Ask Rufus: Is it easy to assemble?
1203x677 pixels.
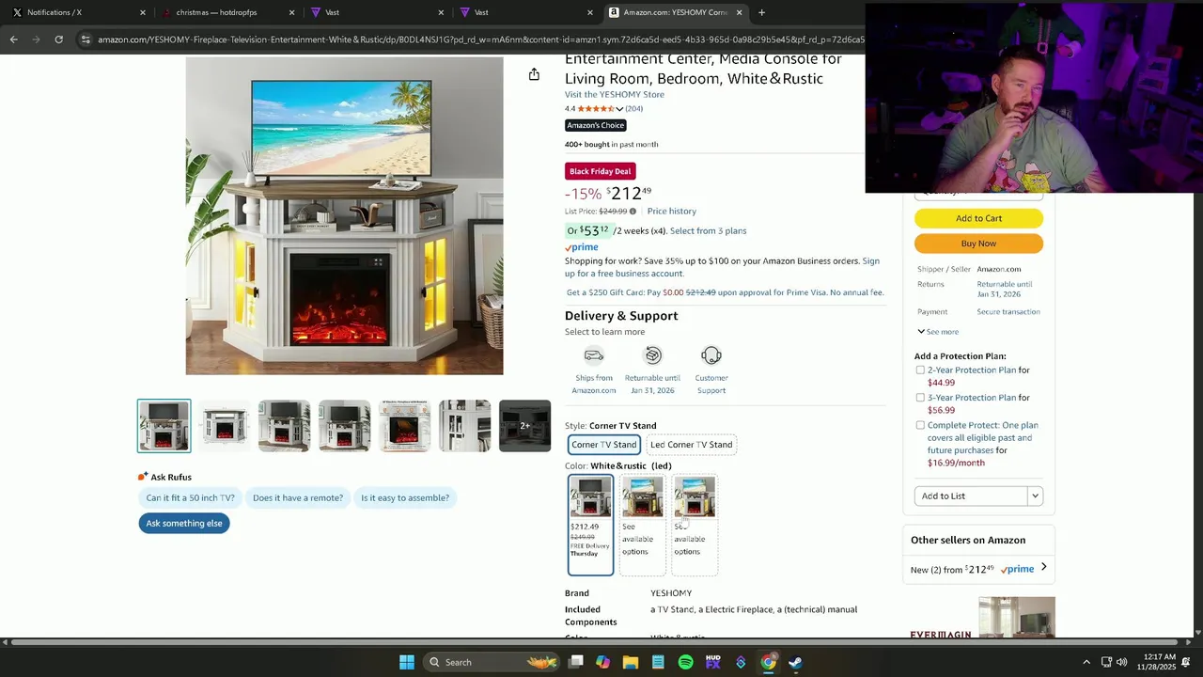405,498
